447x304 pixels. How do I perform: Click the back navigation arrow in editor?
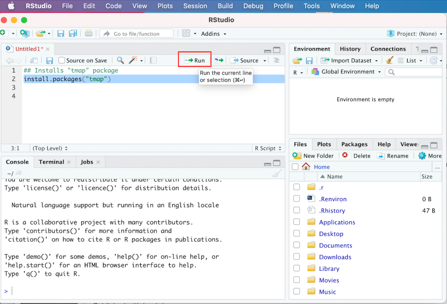pos(10,60)
